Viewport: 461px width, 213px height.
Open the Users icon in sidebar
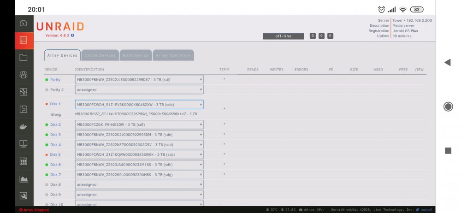click(24, 75)
